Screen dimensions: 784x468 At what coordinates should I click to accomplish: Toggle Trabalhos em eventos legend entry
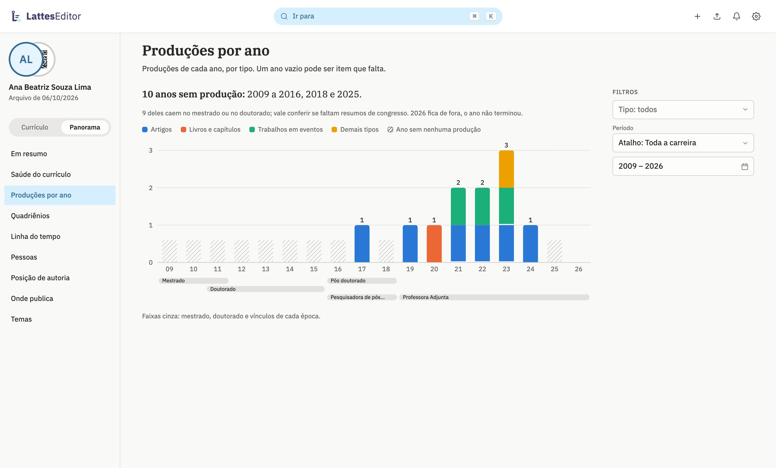coord(286,130)
